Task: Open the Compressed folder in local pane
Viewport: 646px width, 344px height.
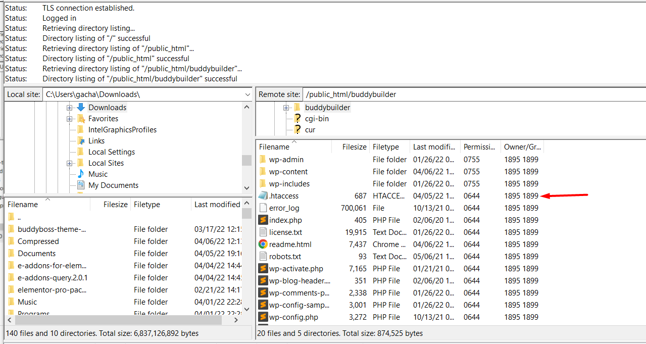Action: coord(38,241)
